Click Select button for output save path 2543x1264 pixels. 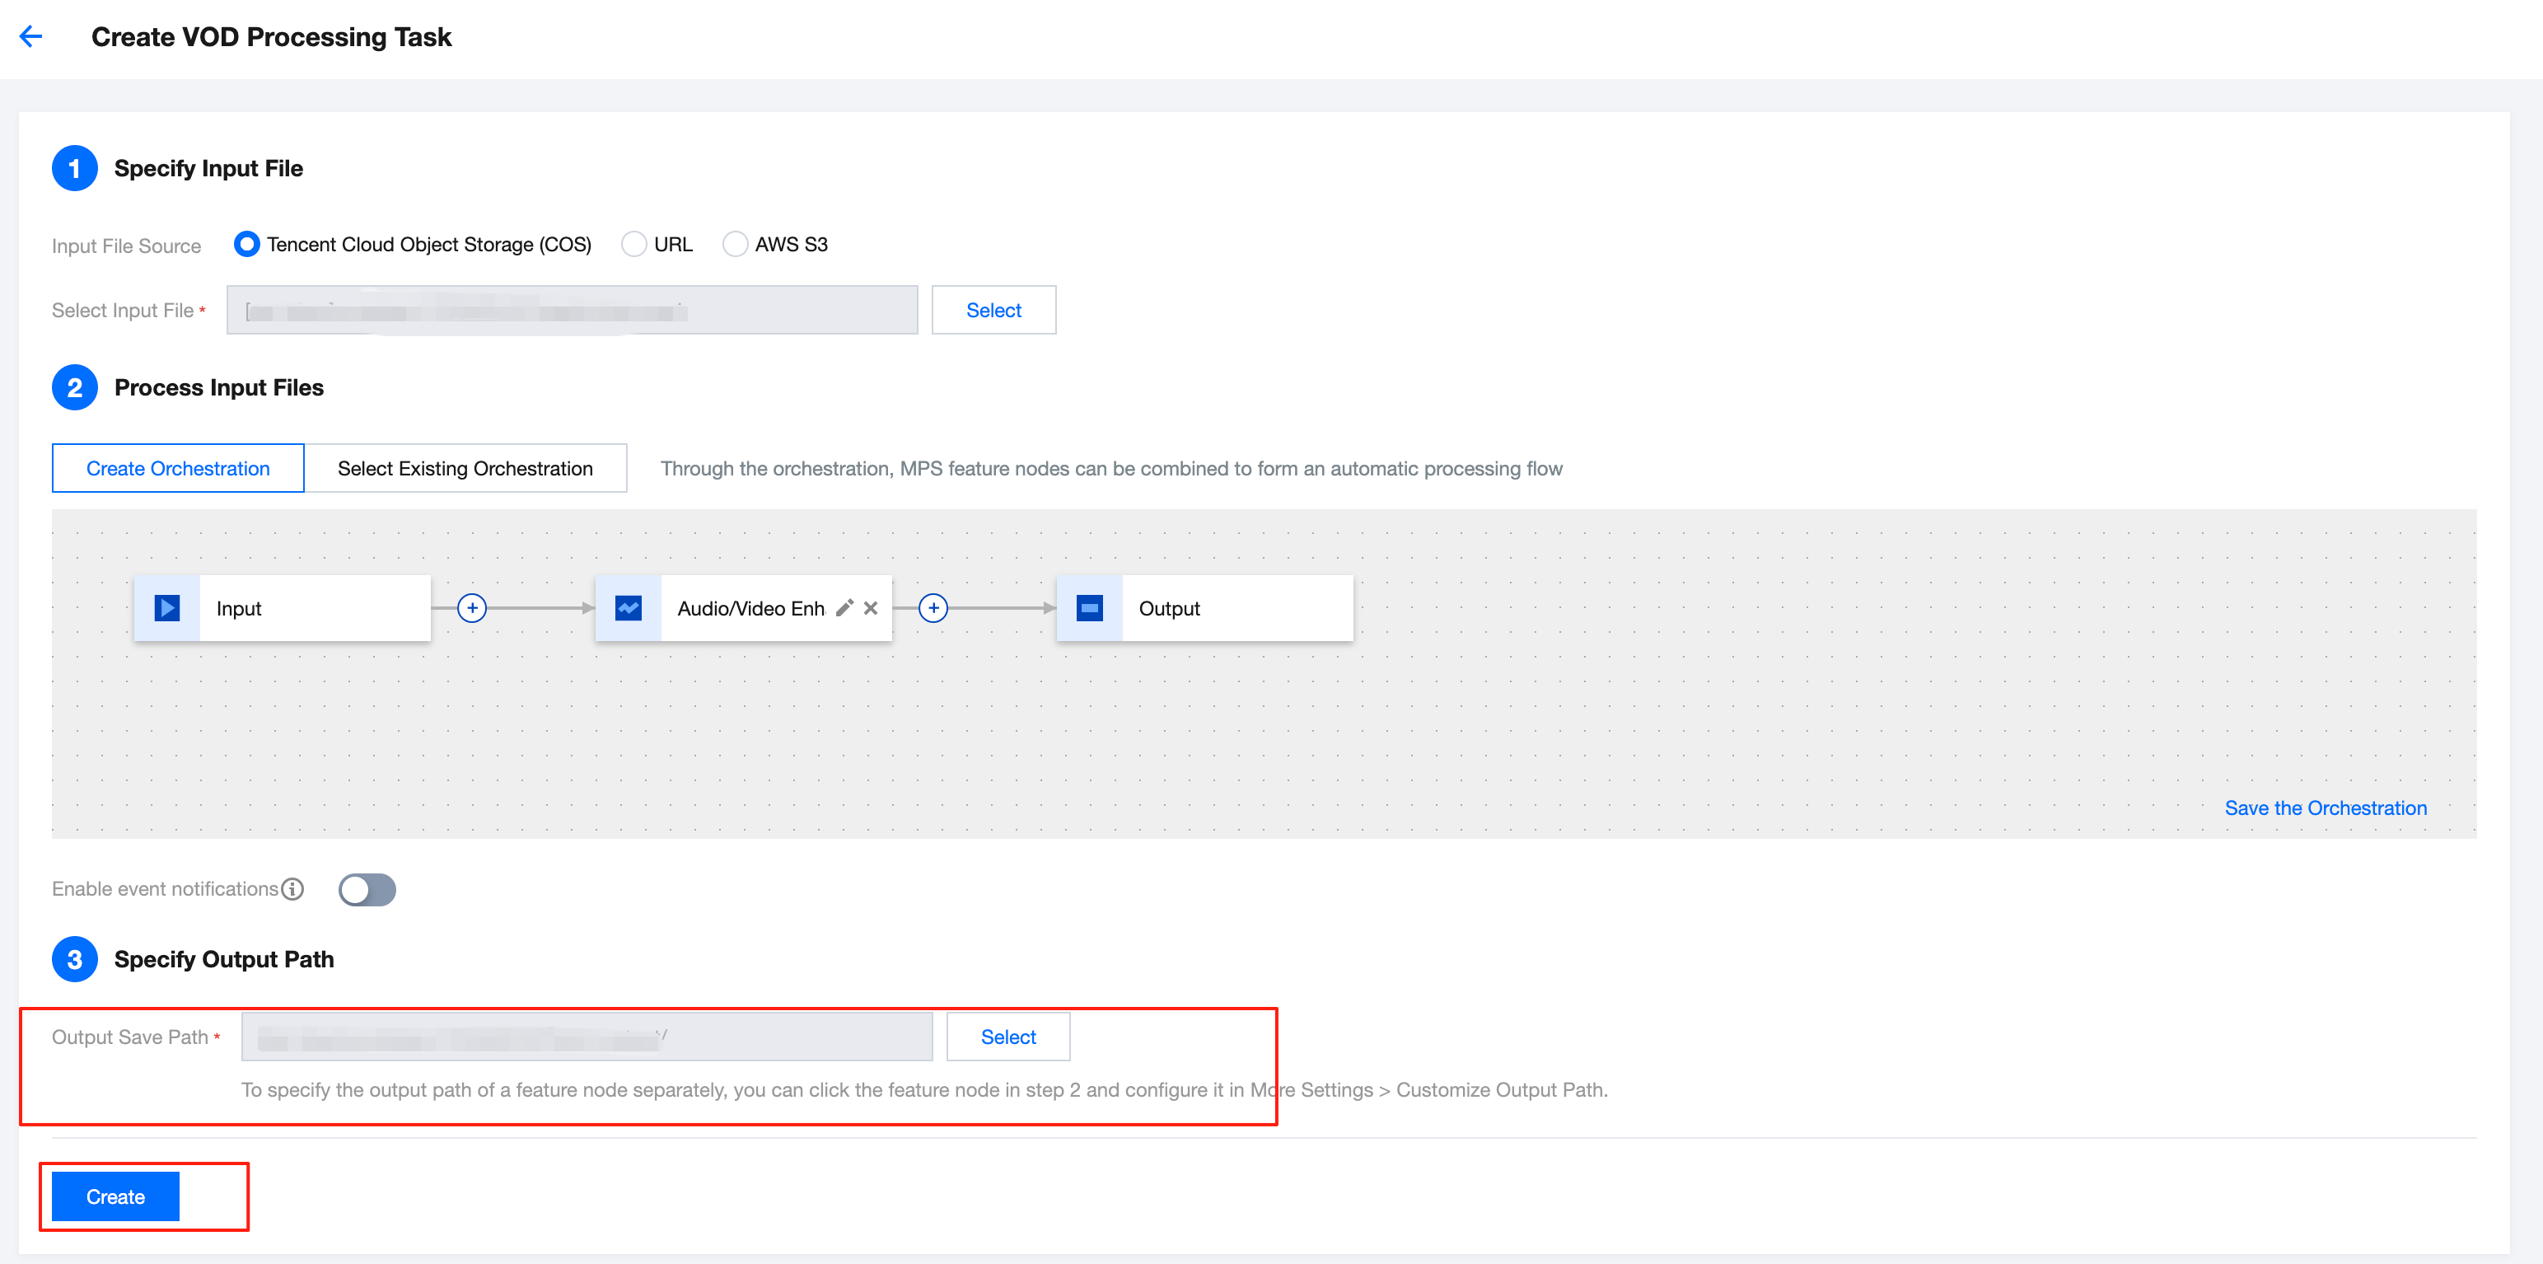1008,1037
